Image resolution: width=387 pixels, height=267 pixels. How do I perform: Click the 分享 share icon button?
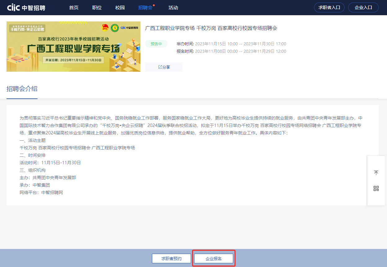coord(164,67)
